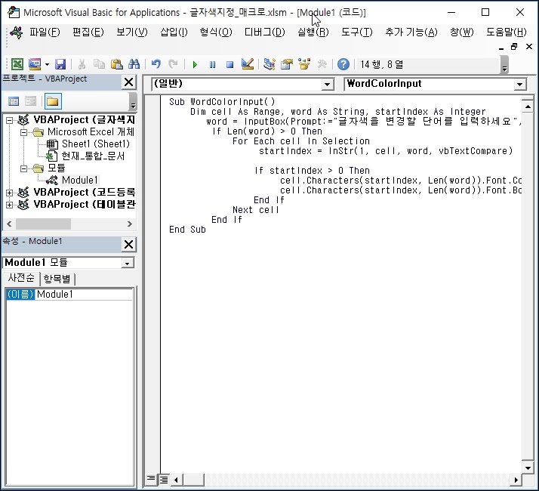Pause execution with the Break icon
The image size is (539, 491).
212,64
